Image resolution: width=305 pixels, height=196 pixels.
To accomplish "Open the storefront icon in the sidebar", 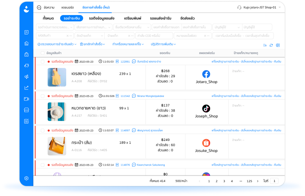I will 26,110.
